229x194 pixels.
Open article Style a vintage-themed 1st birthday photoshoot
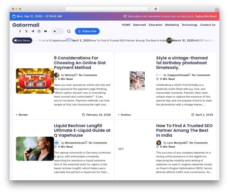(182, 63)
